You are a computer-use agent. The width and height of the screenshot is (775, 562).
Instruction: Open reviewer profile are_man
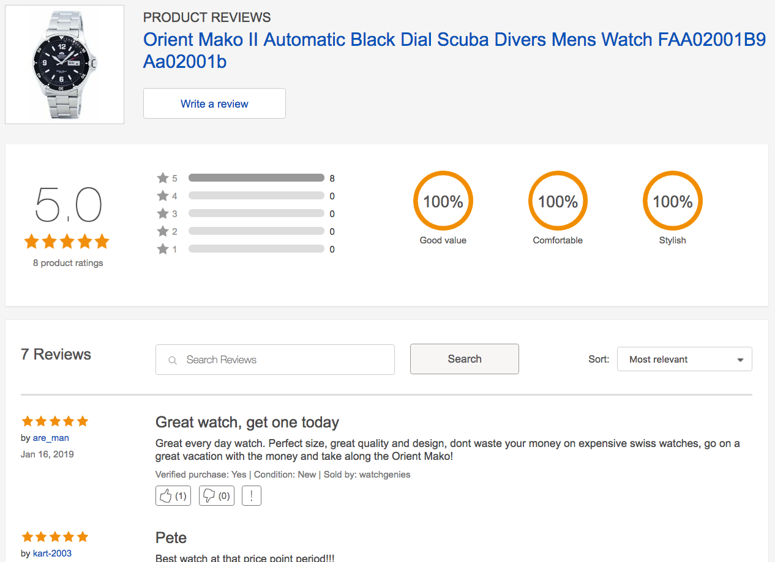pyautogui.click(x=51, y=438)
